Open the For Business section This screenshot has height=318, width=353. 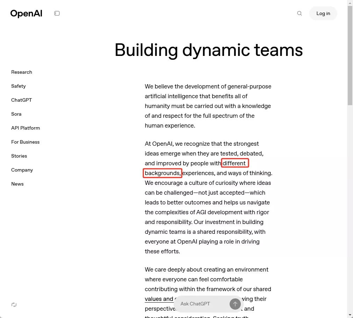click(26, 142)
